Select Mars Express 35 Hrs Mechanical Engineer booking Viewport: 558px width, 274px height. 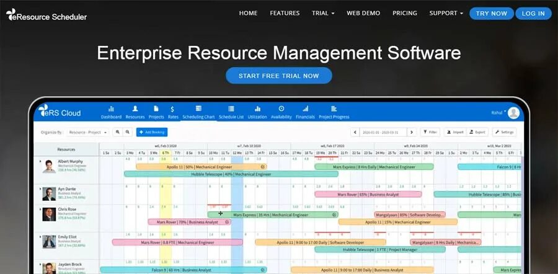point(273,214)
